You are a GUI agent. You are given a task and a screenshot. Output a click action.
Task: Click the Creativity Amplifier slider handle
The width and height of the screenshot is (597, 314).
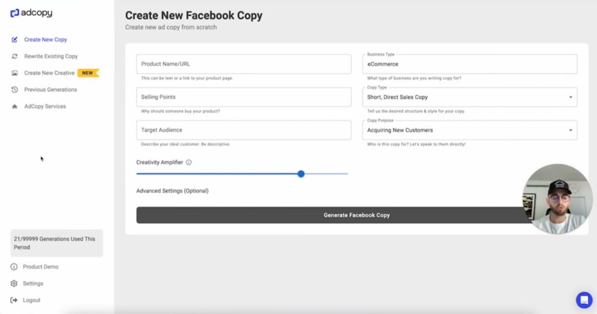(x=301, y=174)
